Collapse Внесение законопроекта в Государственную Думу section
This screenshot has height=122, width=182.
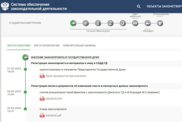(x=65, y=57)
